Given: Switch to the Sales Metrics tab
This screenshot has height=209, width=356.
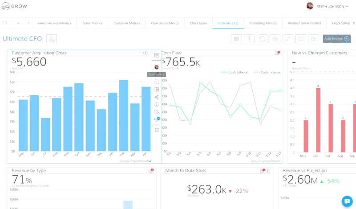Looking at the screenshot, I should pos(92,23).
